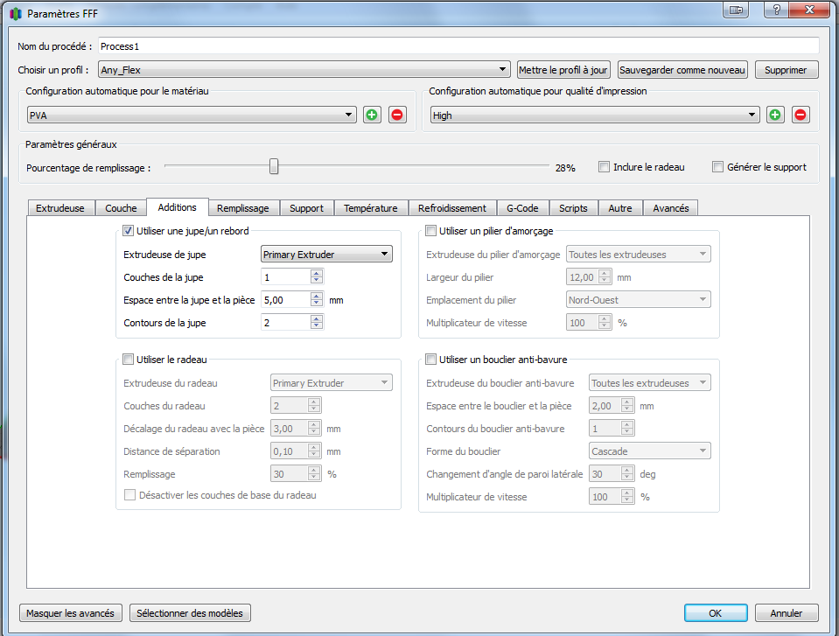Switch to the G-Code tab
Screen dimensions: 839x636
point(523,208)
